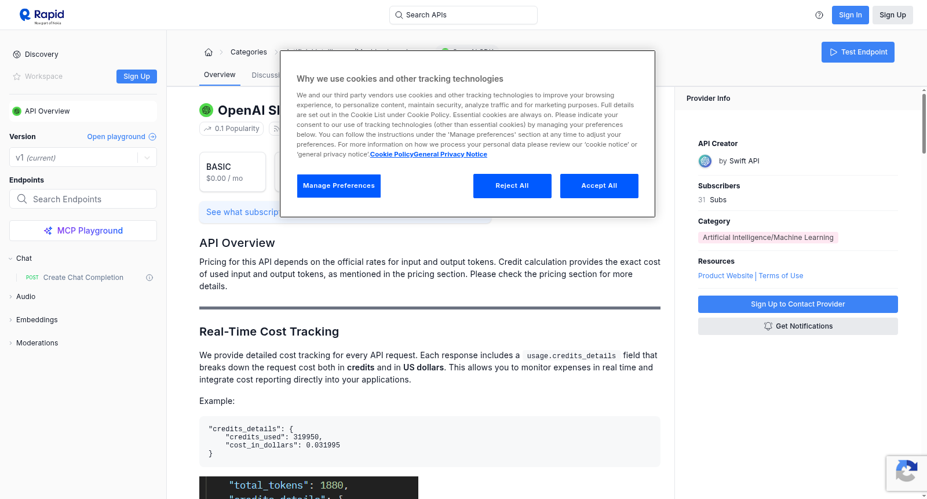The width and height of the screenshot is (927, 499).
Task: Click the '31 Subs' subscriber count
Action: 712,200
